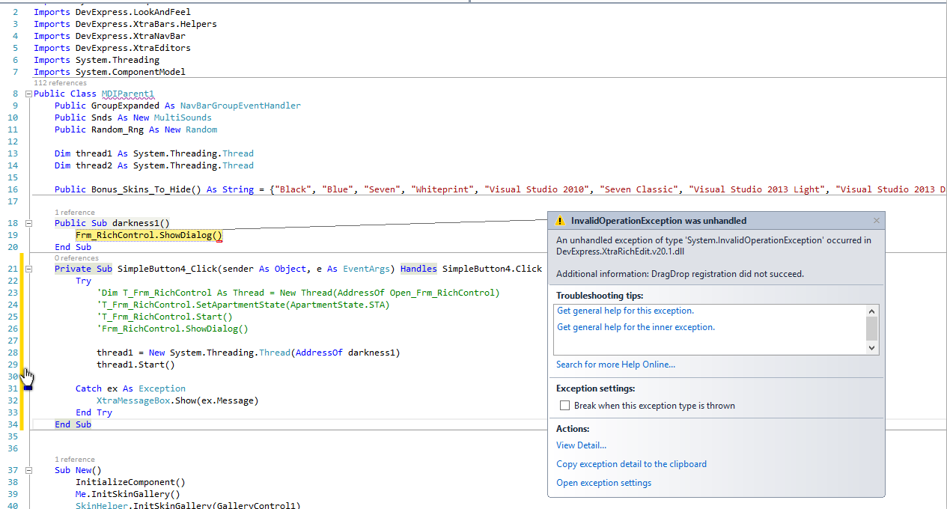The image size is (947, 509).
Task: Show the 0 references above SimpleButton4_Click
Action: 77,257
